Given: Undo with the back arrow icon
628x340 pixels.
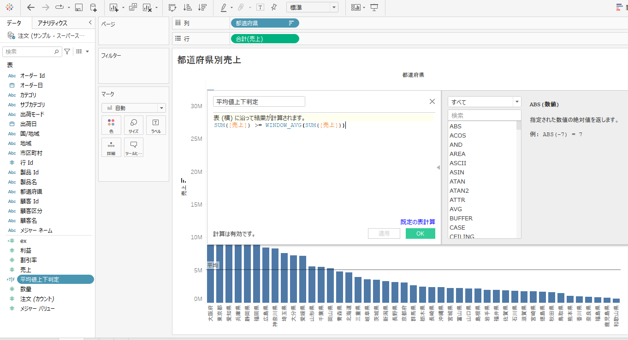Looking at the screenshot, I should pos(31,7).
